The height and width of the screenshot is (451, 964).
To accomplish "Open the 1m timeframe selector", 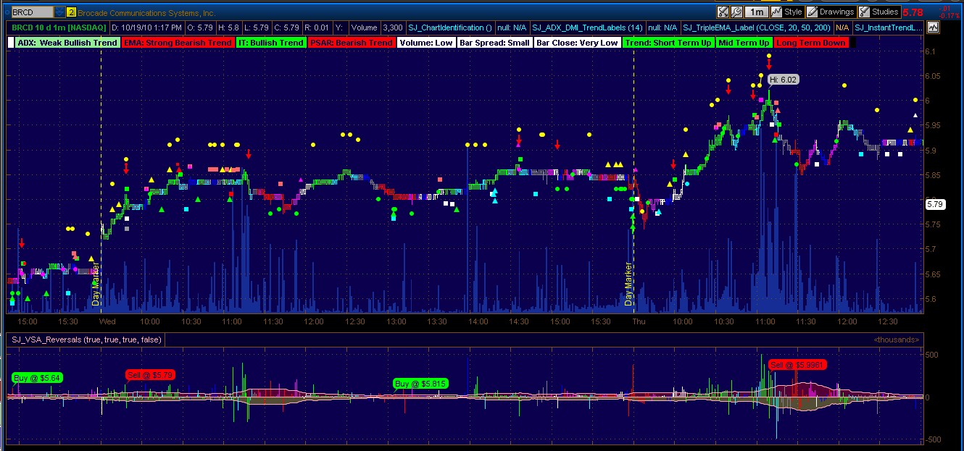I will point(756,12).
